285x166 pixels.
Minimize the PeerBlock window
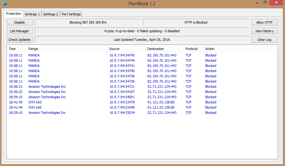257,3
